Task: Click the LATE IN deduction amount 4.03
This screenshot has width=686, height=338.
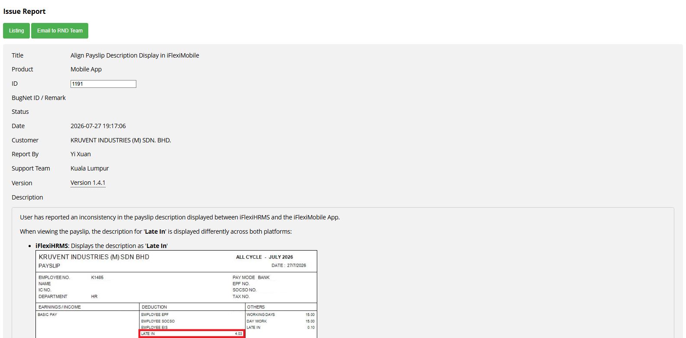Action: (x=238, y=334)
